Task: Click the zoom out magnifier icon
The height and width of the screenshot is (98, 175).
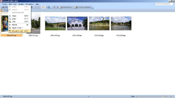Action: [x=137, y=96]
